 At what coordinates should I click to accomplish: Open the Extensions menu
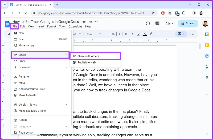coord(75,26)
